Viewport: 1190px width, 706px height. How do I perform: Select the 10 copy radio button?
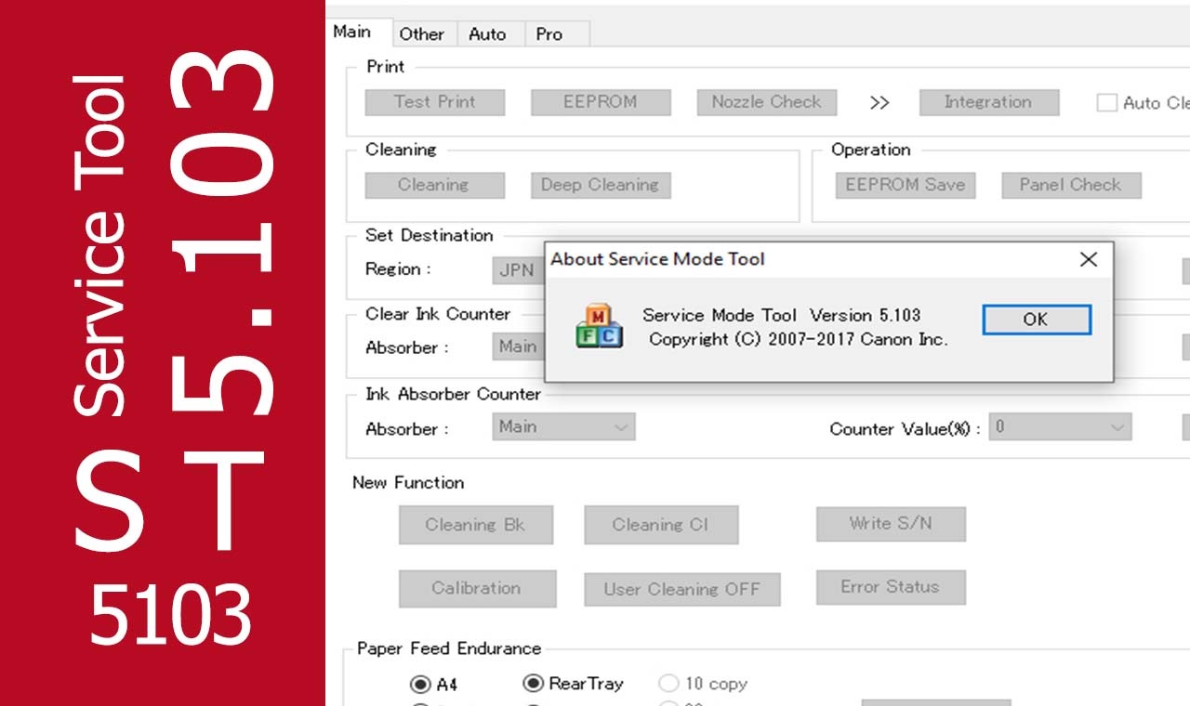(x=668, y=684)
